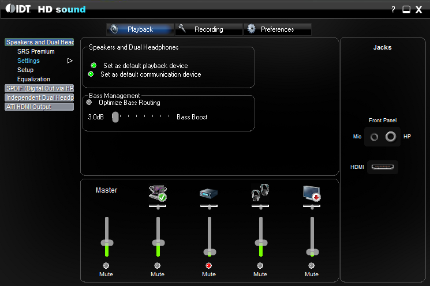Screen dimensions: 430x286
Task: Set as default playback device
Action: 94,66
